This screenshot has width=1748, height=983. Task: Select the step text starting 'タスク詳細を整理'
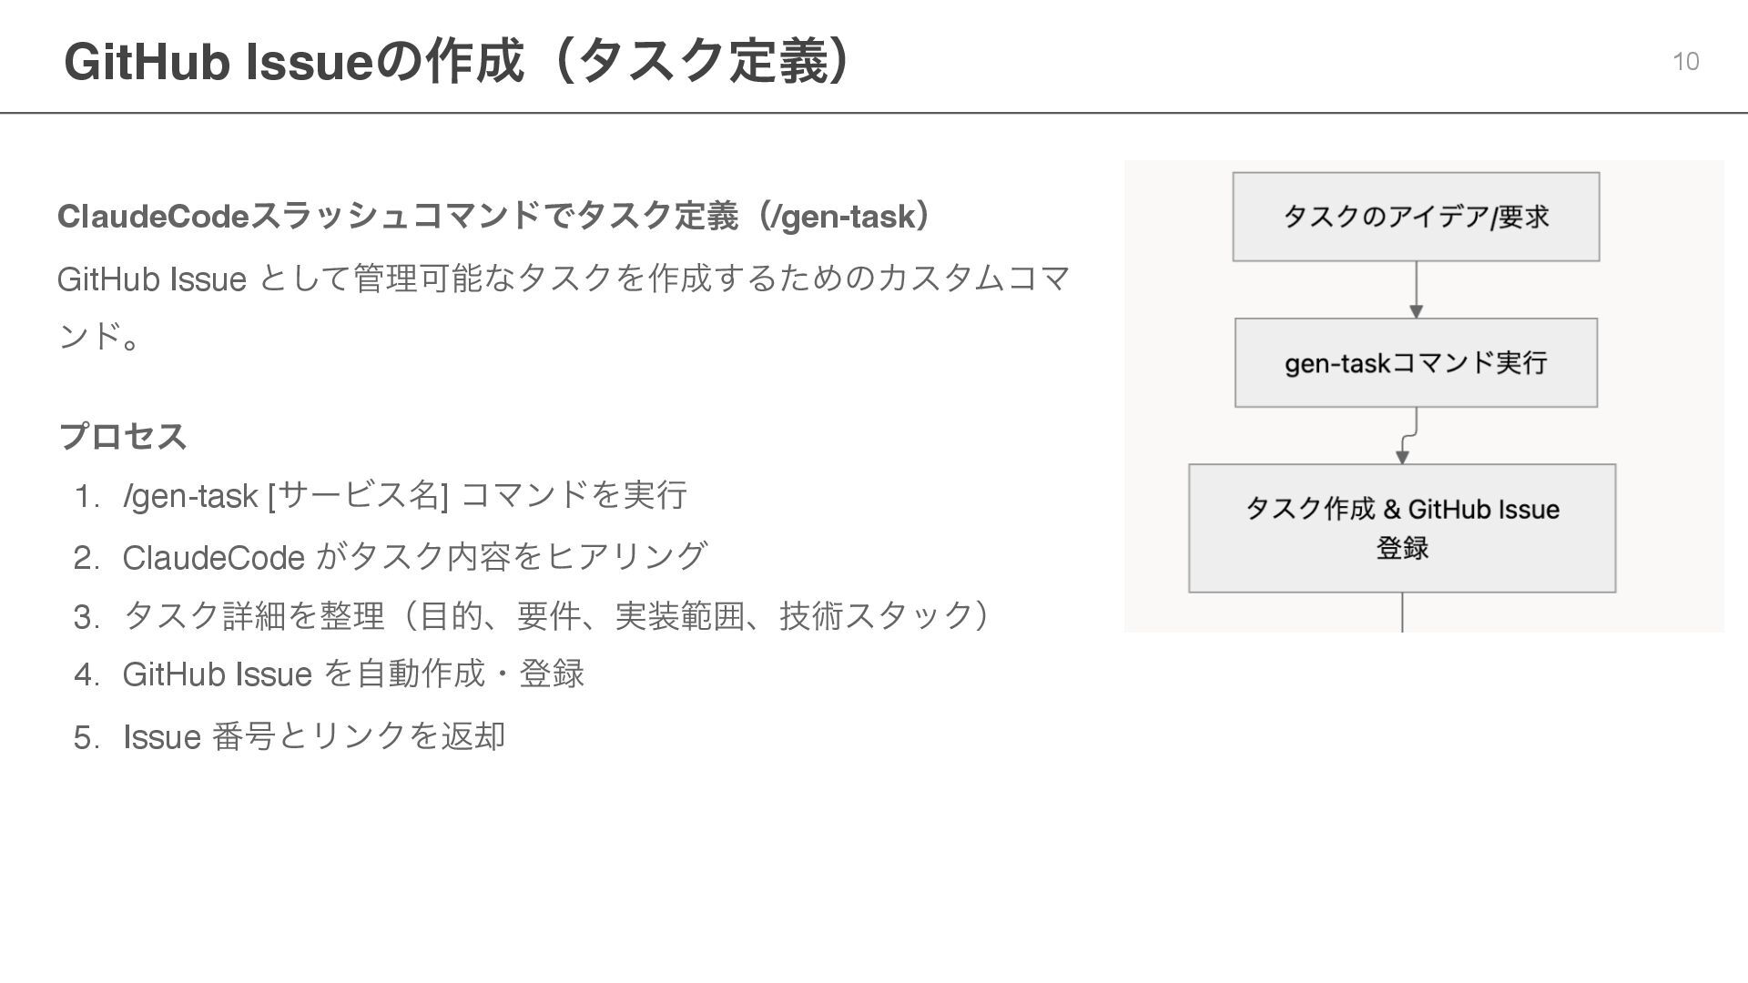555,616
